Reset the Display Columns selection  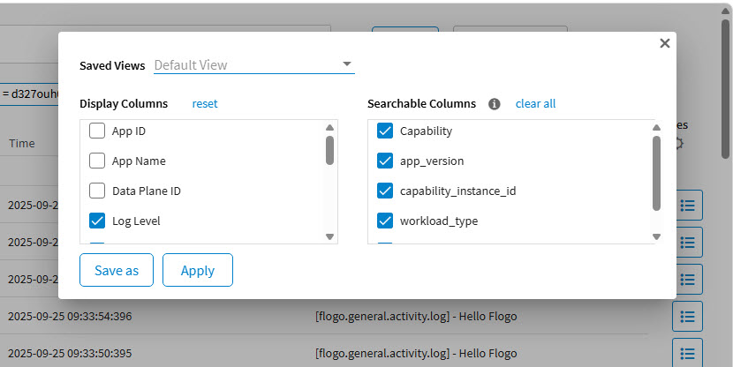click(x=205, y=104)
